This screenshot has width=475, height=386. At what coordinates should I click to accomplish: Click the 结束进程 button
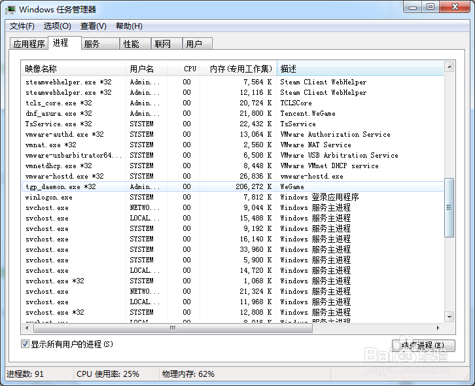pyautogui.click(x=423, y=345)
